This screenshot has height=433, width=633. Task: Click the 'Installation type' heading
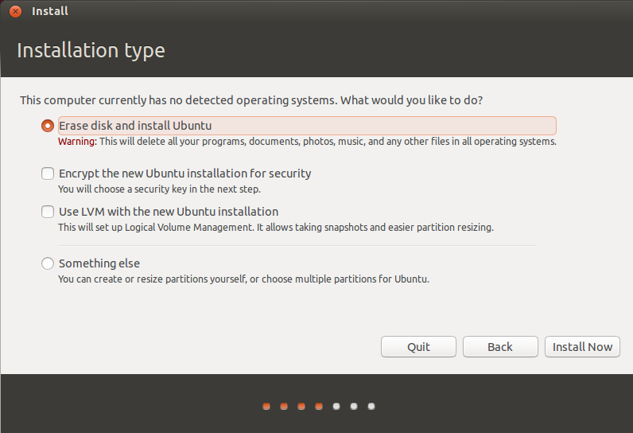91,50
